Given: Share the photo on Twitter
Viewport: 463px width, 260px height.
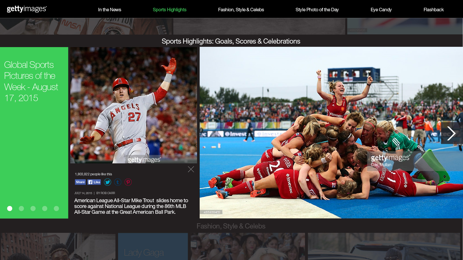Looking at the screenshot, I should 107,182.
